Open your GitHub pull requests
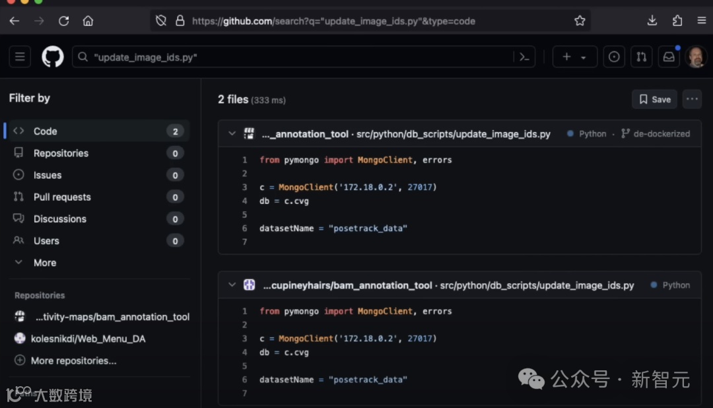Screen dimensions: 713x408 641,57
